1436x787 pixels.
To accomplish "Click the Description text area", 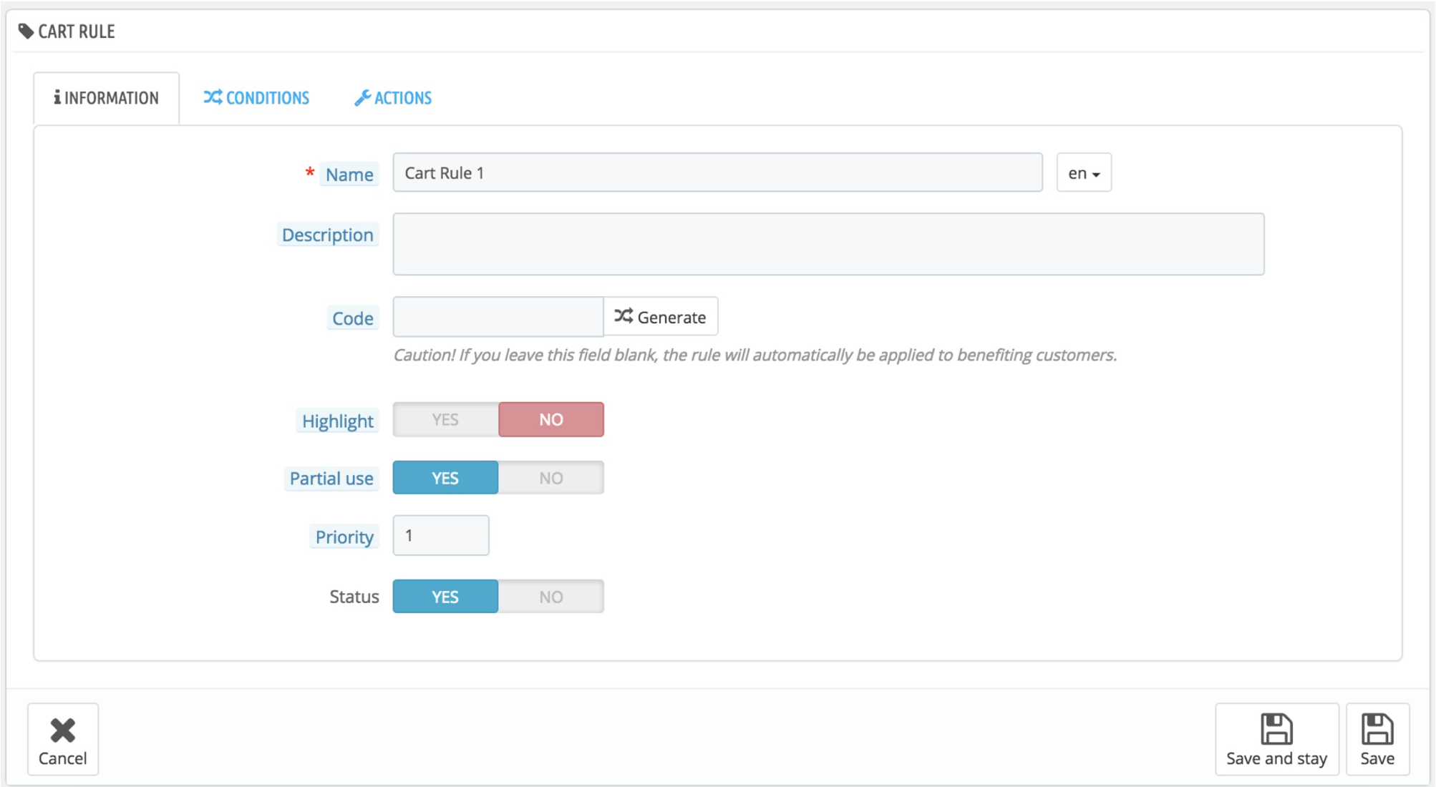I will 830,244.
